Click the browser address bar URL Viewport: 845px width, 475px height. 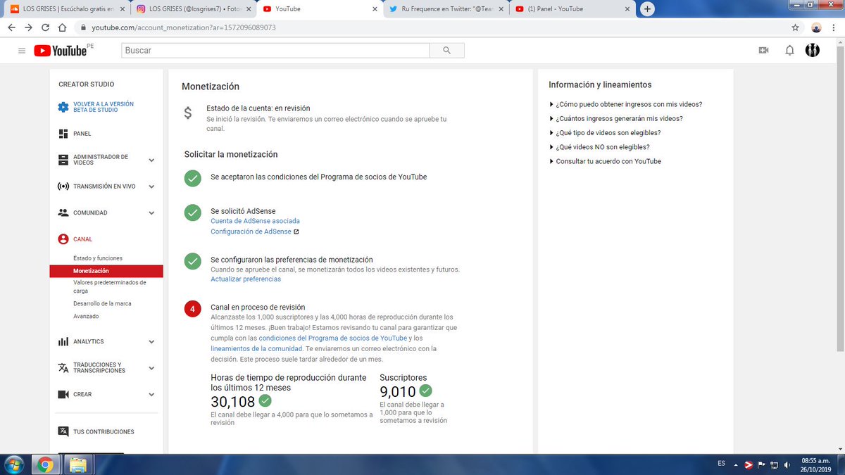[184, 27]
